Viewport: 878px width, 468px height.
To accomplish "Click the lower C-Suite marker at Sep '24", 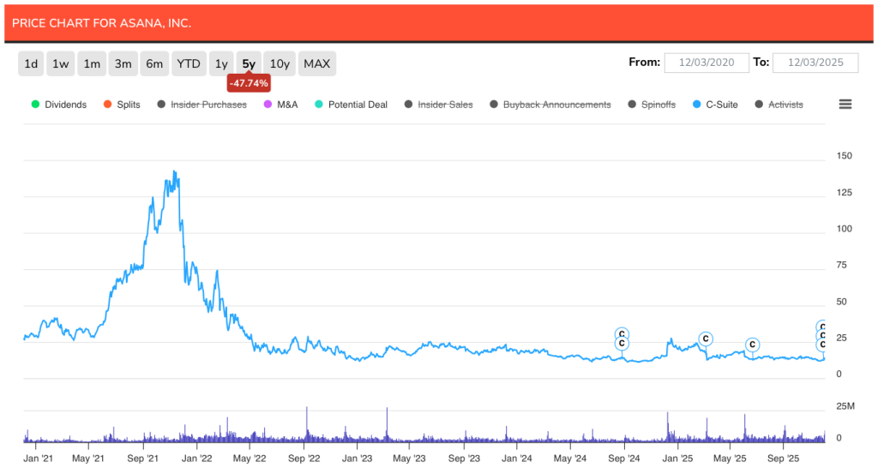I will 622,343.
